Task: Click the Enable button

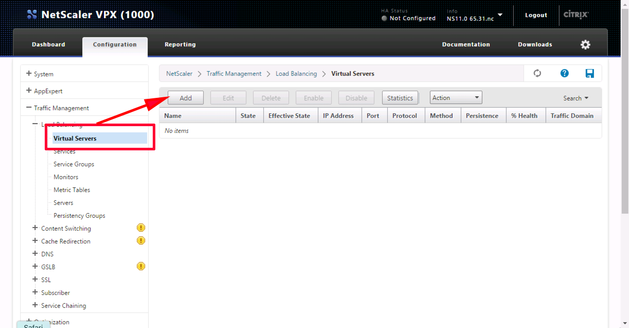Action: click(314, 98)
